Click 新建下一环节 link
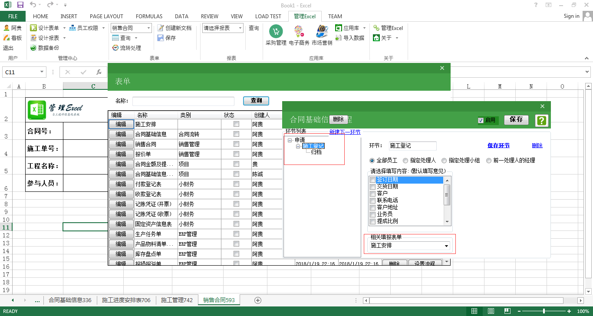The image size is (593, 316). tap(345, 132)
